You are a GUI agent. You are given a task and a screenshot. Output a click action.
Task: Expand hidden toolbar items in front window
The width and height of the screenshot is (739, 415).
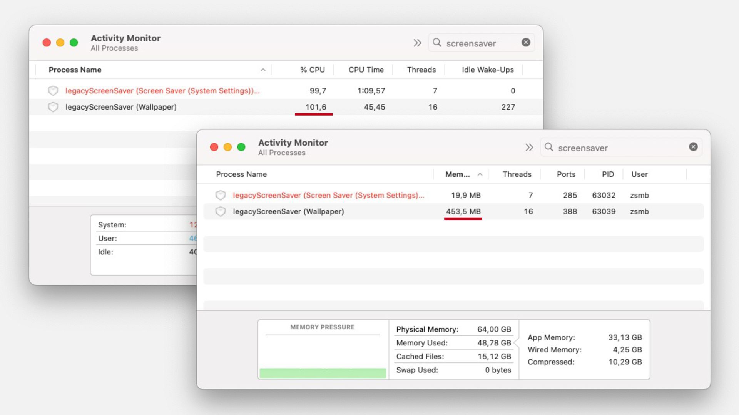coord(529,148)
